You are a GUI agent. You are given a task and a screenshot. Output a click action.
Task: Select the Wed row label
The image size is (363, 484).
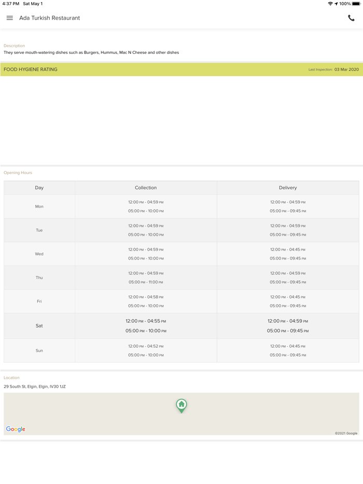click(39, 254)
